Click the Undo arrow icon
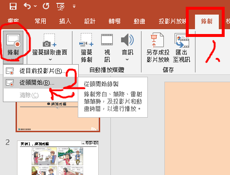Image resolution: width=230 pixels, height=175 pixels. [x=27, y=6]
